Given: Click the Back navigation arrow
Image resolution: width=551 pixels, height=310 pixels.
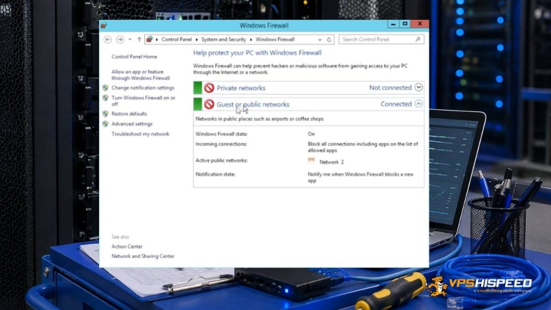Looking at the screenshot, I should 108,39.
